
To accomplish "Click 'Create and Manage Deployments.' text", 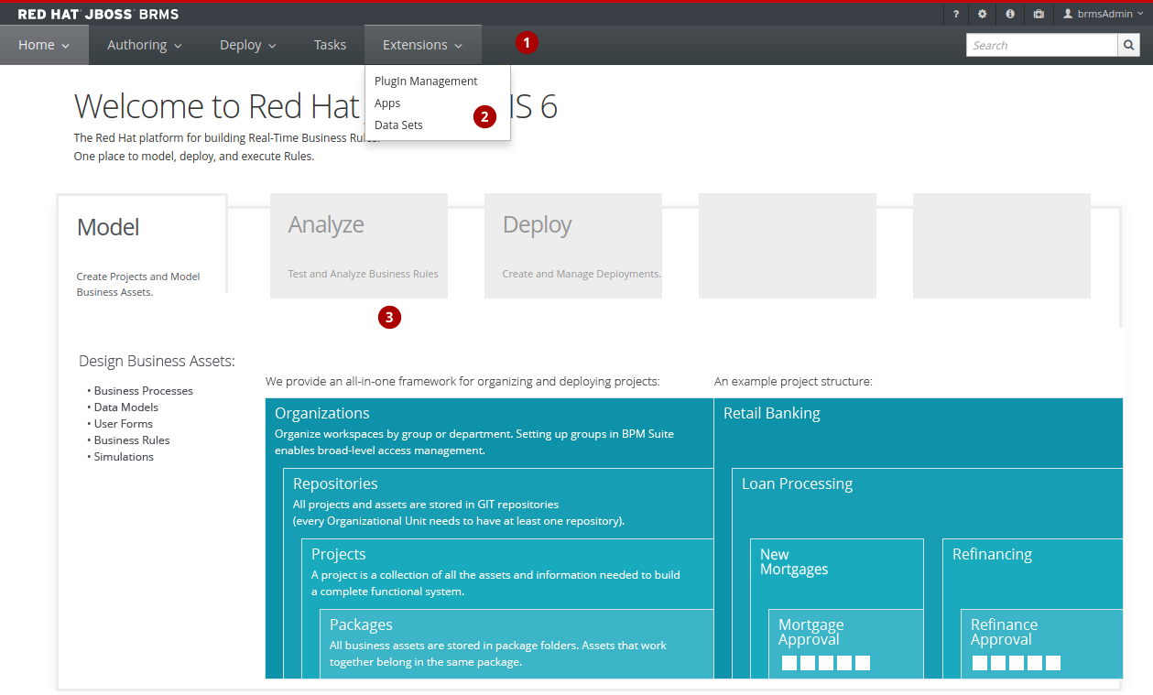I will point(582,274).
